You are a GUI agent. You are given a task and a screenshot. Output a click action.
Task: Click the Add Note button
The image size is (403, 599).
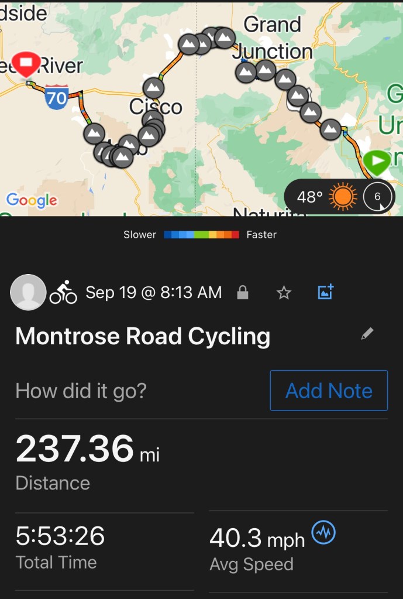point(329,391)
